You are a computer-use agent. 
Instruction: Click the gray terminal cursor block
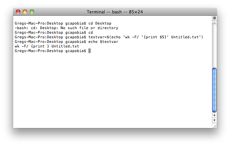(x=89, y=51)
